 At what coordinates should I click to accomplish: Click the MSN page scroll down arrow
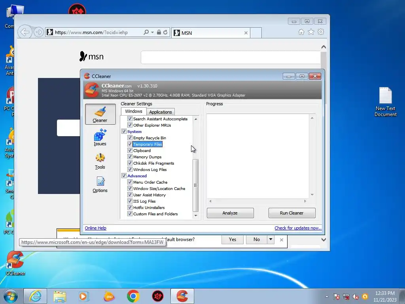[324, 239]
